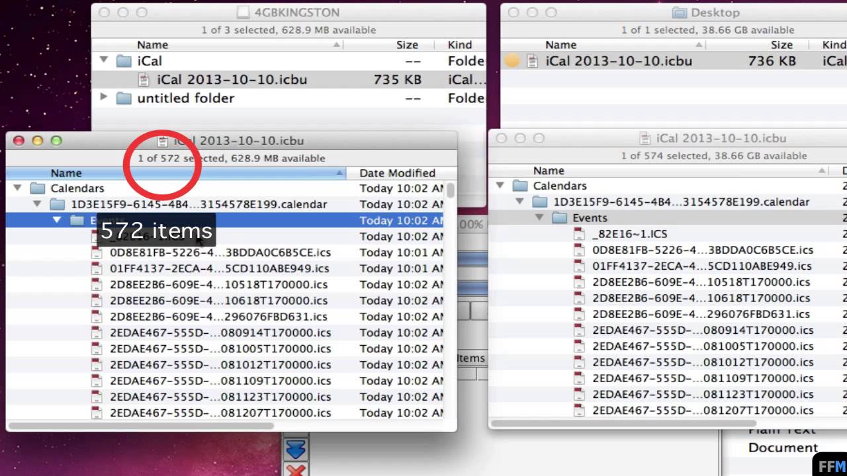Viewport: 847px width, 476px height.
Task: Click untitled folder icon in 4GBKINGSTON
Action: pos(124,98)
